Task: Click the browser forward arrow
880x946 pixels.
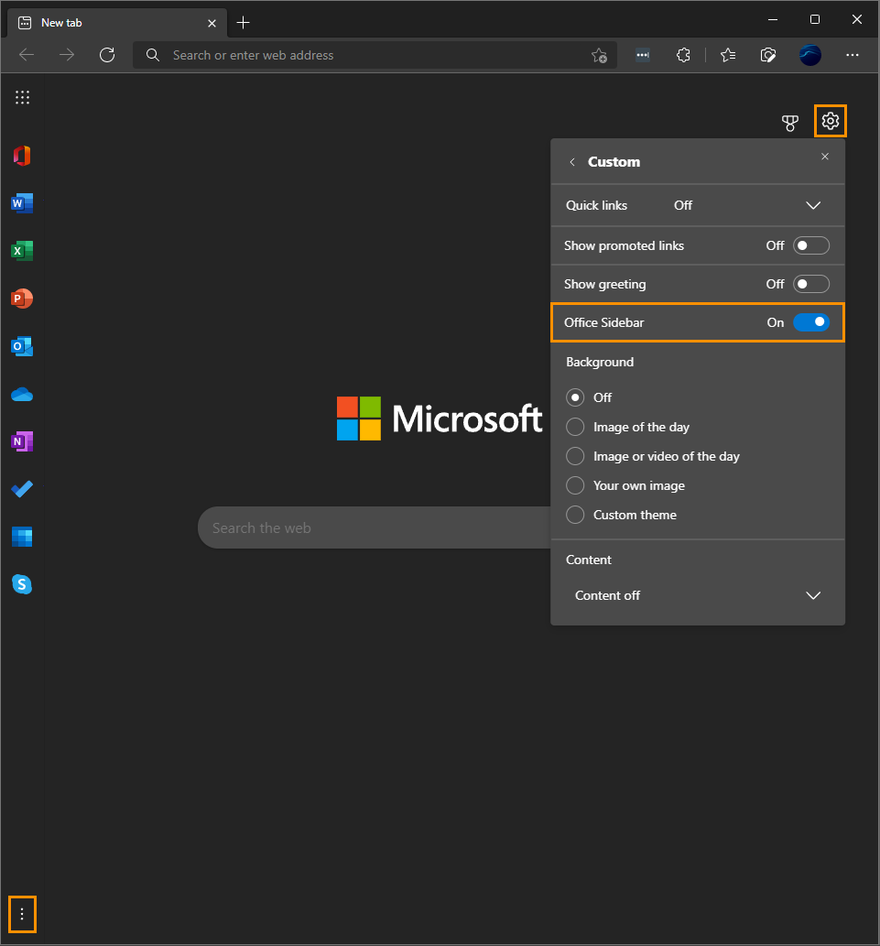Action: (x=67, y=56)
